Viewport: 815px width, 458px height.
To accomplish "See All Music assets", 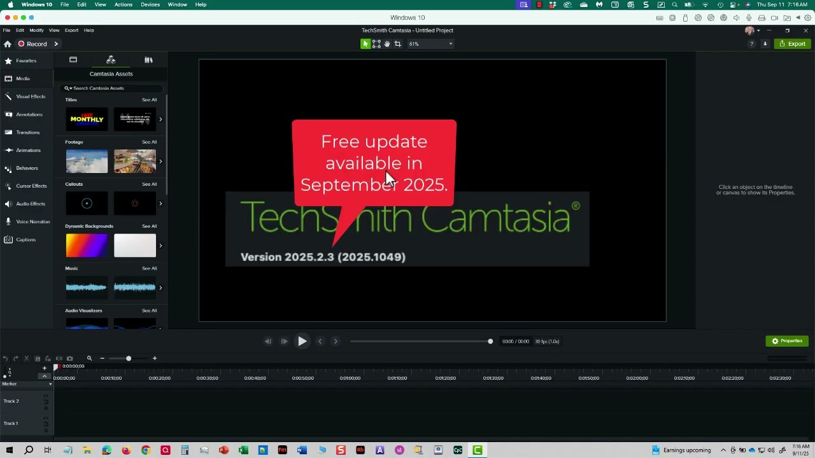I will (149, 268).
